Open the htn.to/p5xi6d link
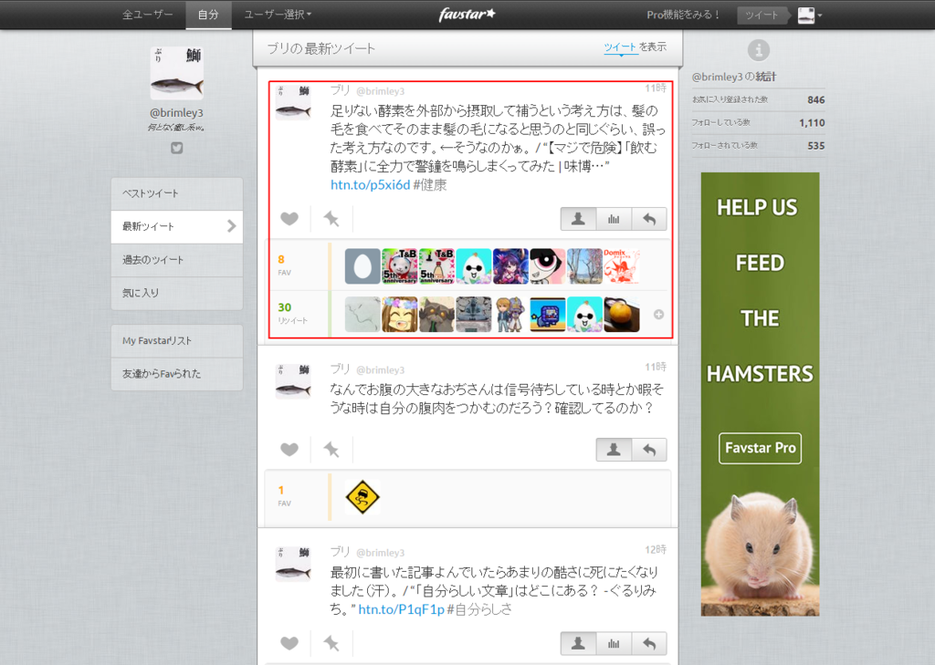Image resolution: width=935 pixels, height=665 pixels. click(x=371, y=184)
